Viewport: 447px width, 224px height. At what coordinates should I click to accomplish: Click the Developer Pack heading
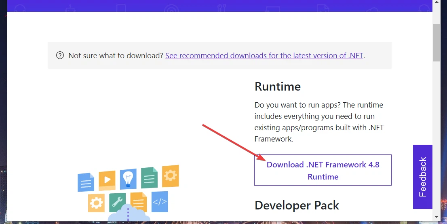[297, 205]
